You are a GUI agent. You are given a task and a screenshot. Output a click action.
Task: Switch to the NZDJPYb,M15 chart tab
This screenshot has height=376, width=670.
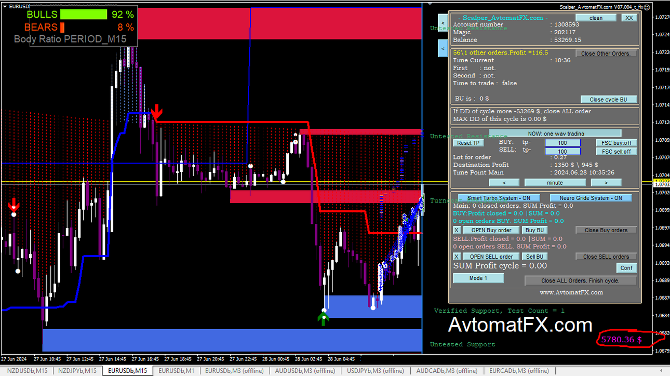pos(77,371)
